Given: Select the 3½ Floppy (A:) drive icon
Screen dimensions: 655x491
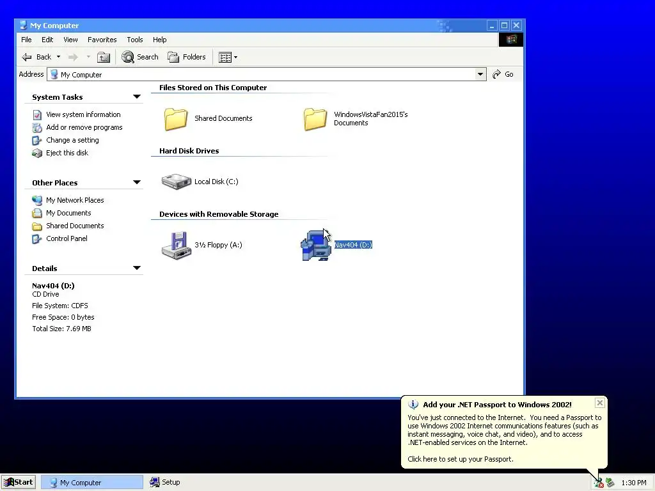Looking at the screenshot, I should coord(177,245).
